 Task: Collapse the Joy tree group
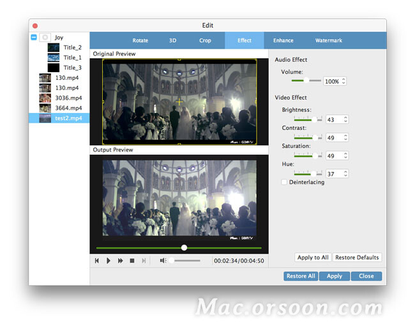(x=34, y=38)
